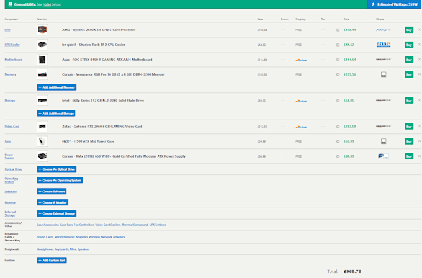This screenshot has width=422, height=278.
Task: Click Choose External Storage button
Action: 56,213
